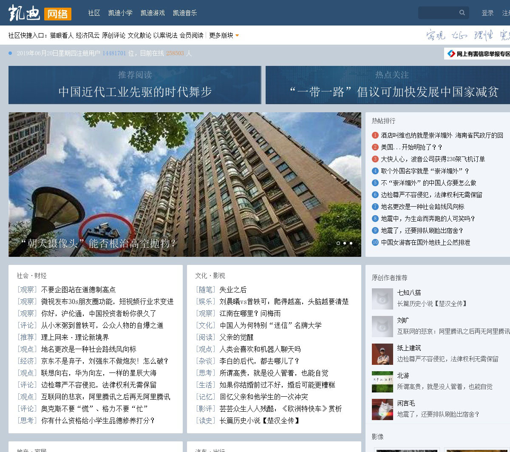Open article 父亲的觉醒
This screenshot has width=510, height=452.
pyautogui.click(x=236, y=337)
